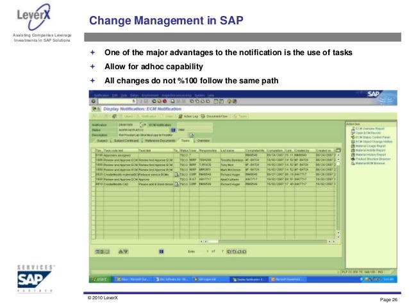Click the yellow Exit icon in toolbar
Viewport: 409px width, 307px height.
(160, 101)
